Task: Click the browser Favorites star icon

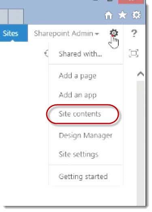Action: click(x=122, y=15)
